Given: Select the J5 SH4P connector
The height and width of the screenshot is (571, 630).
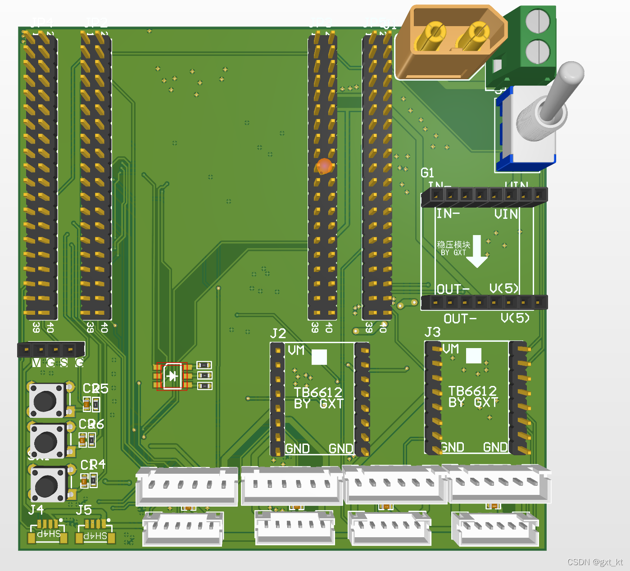Looking at the screenshot, I should click(x=95, y=531).
